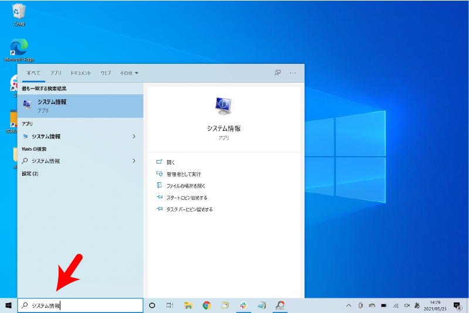
Task: Expand the web search システム情報 arrow
Action: [x=134, y=161]
